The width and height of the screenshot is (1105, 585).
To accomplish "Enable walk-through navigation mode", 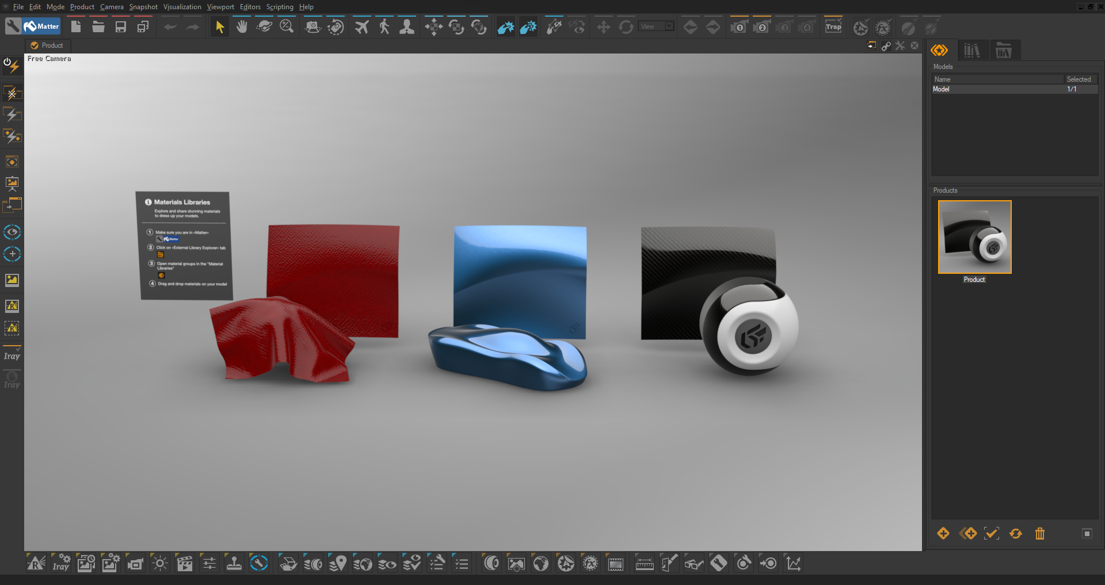I will coord(384,26).
